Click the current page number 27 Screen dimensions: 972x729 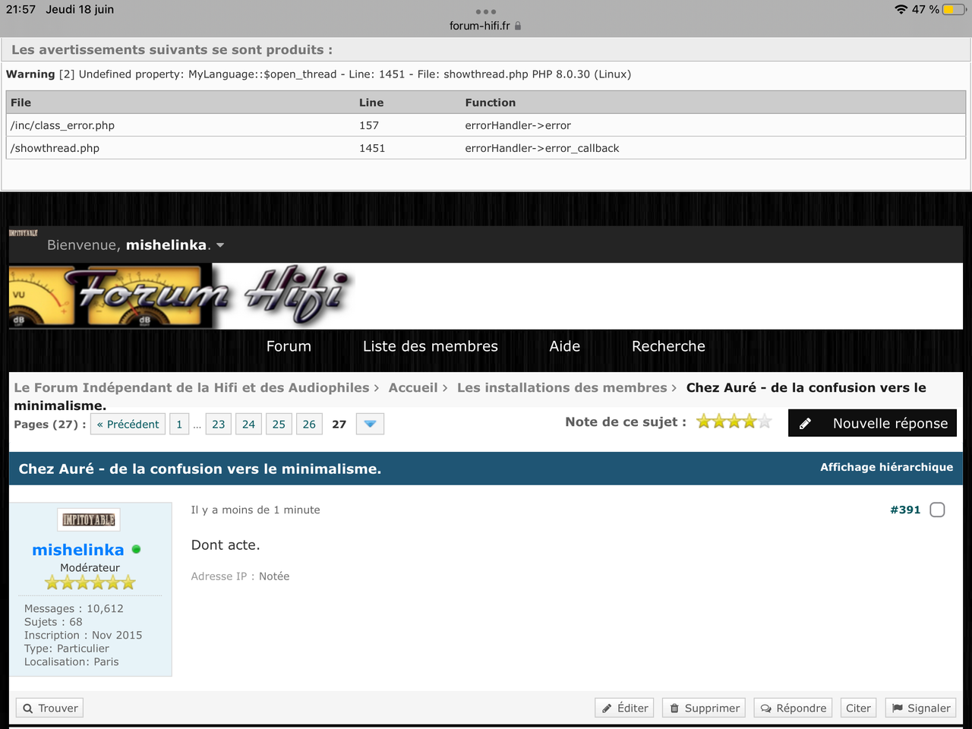point(339,424)
